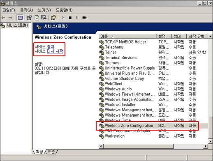This screenshot has width=213, height=161.
Task: Select the Themes service row
Action: pyautogui.click(x=153, y=63)
